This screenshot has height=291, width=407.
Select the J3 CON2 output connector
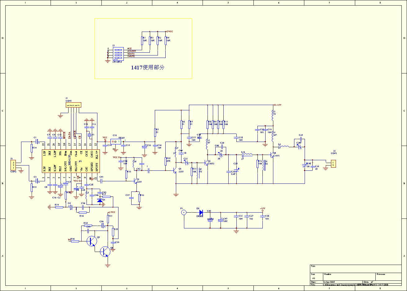(x=333, y=163)
